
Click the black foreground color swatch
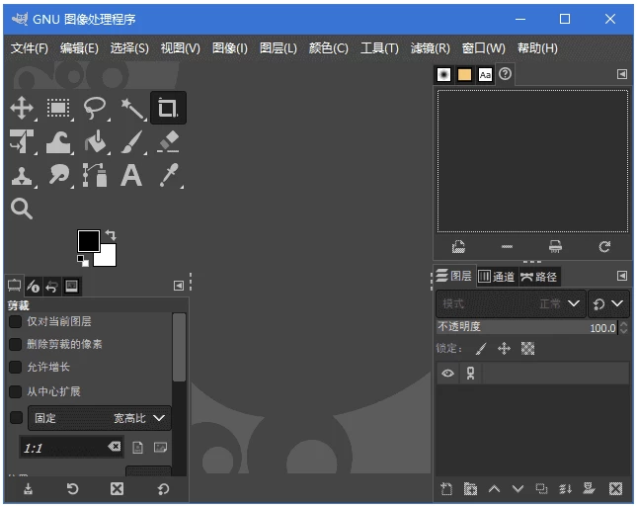click(x=88, y=240)
